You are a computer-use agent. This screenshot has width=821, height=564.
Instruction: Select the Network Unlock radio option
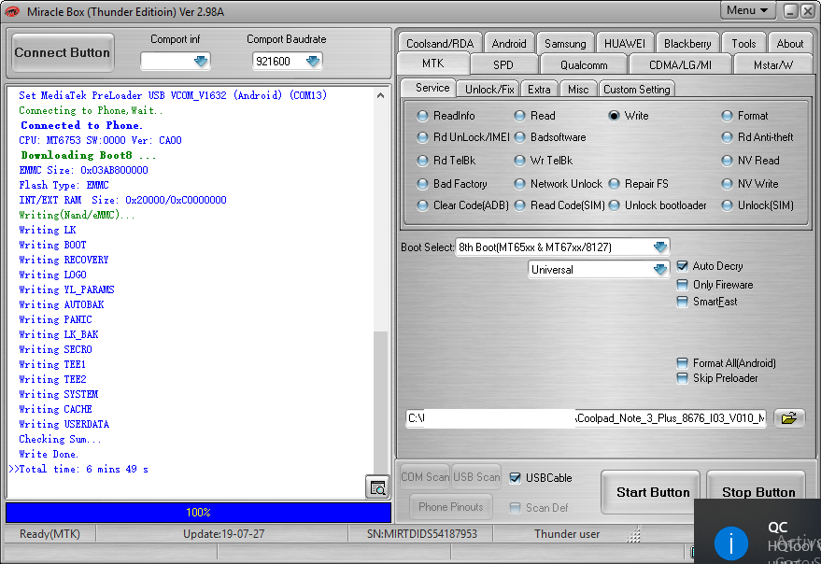[x=519, y=184]
